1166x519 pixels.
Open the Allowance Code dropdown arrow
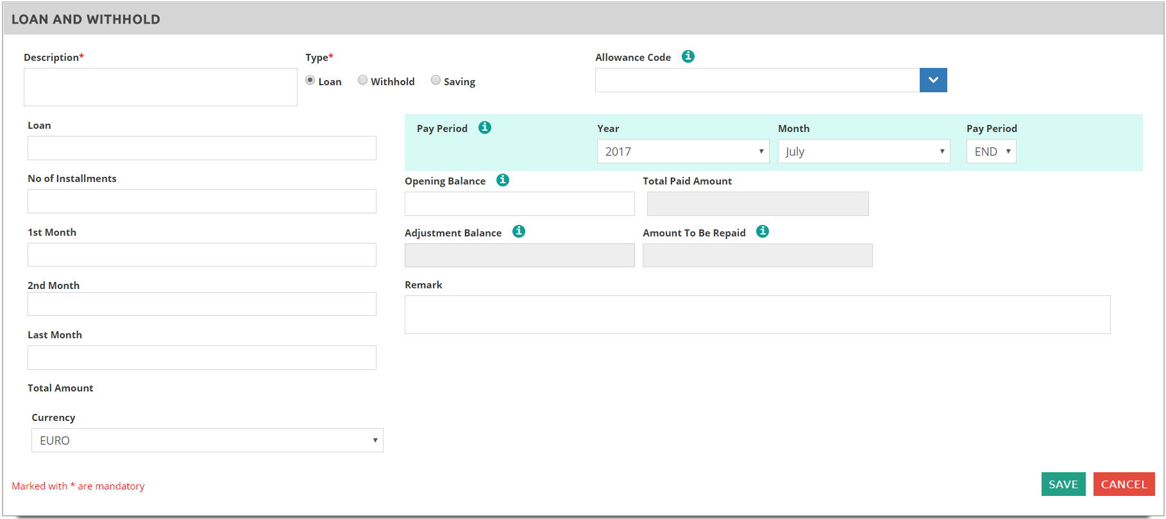pos(933,80)
